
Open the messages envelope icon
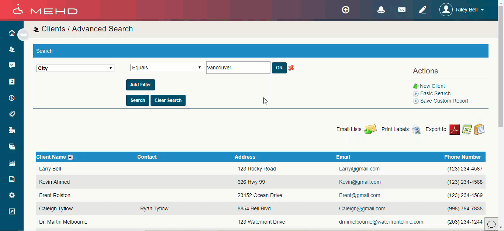(402, 10)
